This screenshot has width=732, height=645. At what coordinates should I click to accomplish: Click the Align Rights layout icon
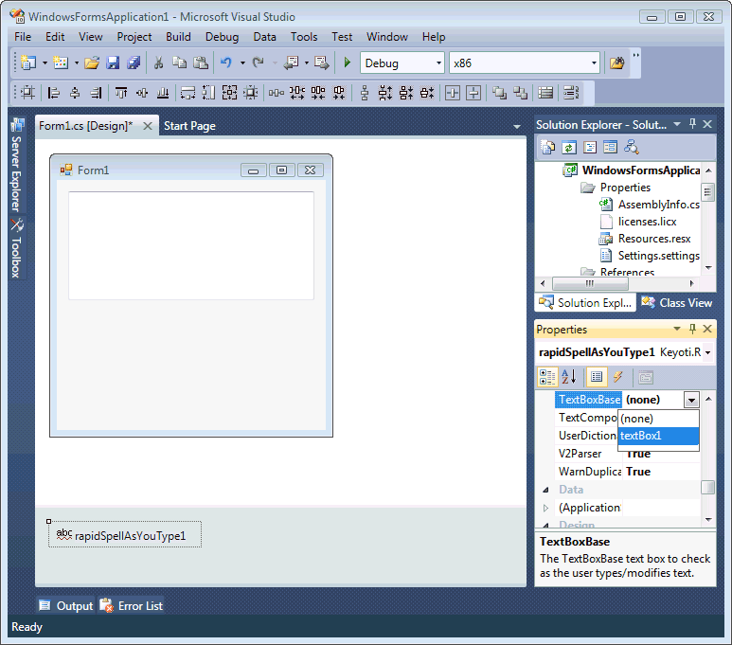pos(96,93)
